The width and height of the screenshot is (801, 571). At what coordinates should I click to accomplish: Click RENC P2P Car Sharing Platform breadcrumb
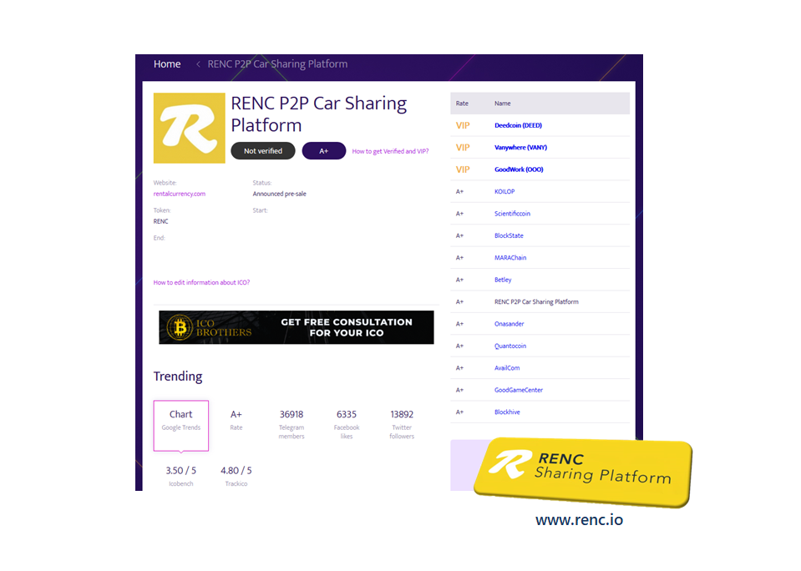click(277, 63)
